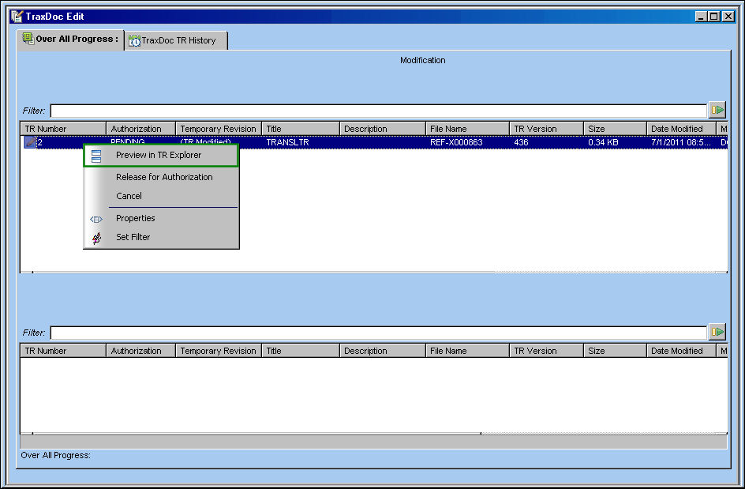Sort upper table by Description column
The image size is (745, 489).
coord(383,129)
